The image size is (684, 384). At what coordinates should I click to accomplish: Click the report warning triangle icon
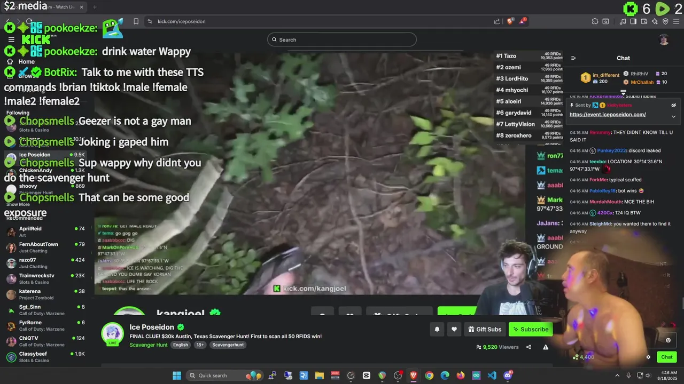[x=546, y=347]
